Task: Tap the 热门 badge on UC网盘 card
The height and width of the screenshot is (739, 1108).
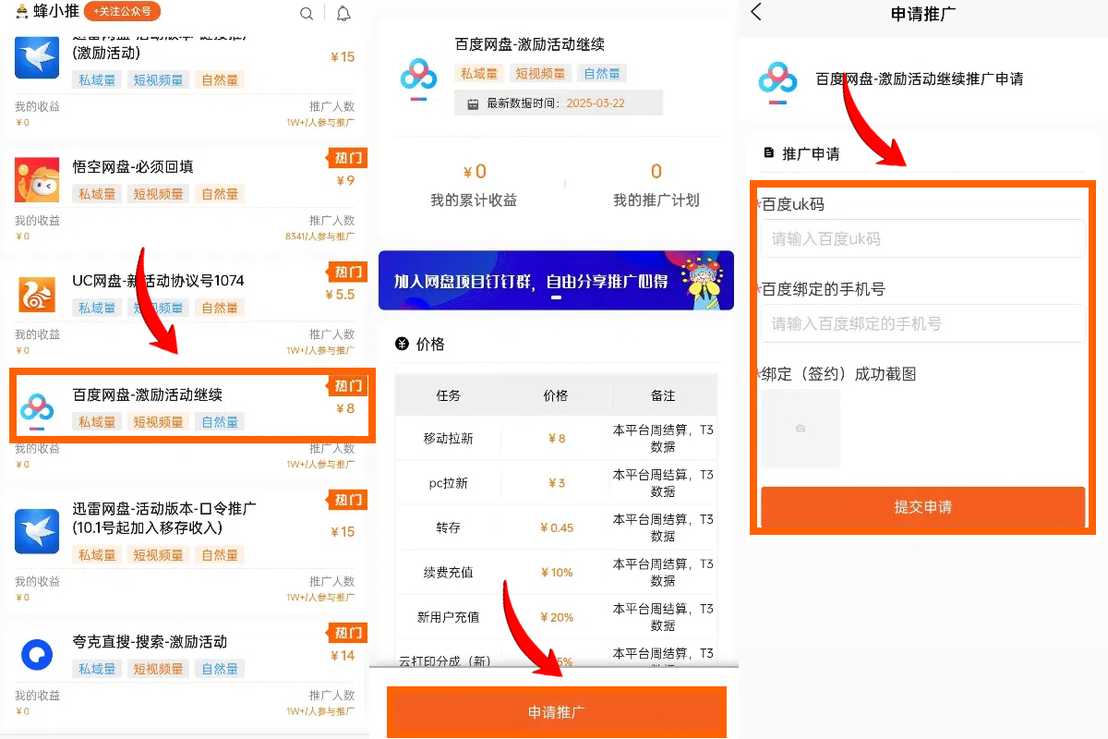Action: coord(347,272)
